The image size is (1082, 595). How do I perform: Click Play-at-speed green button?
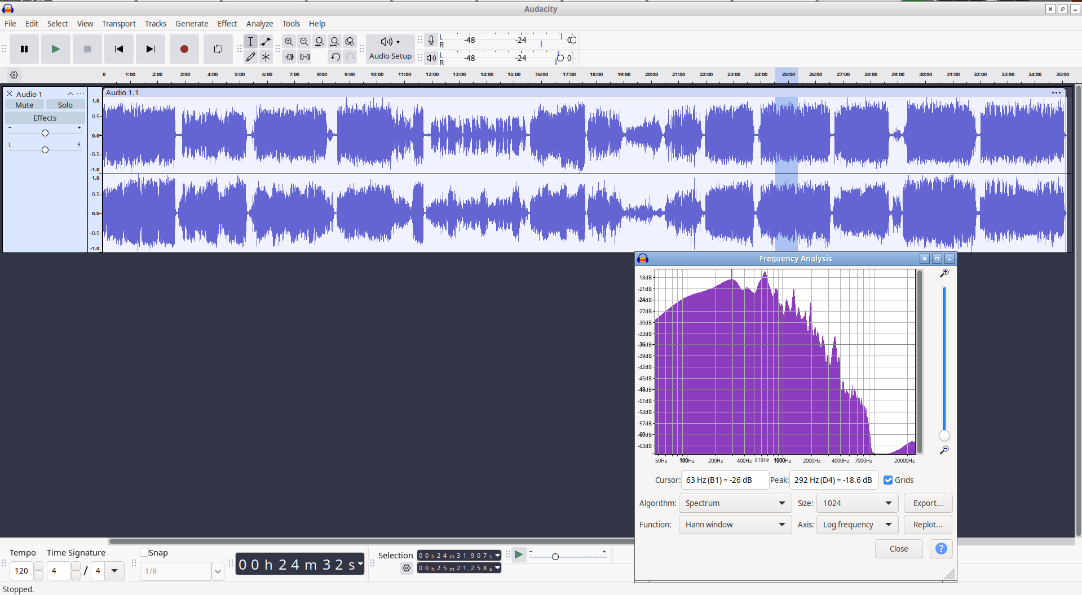click(519, 555)
